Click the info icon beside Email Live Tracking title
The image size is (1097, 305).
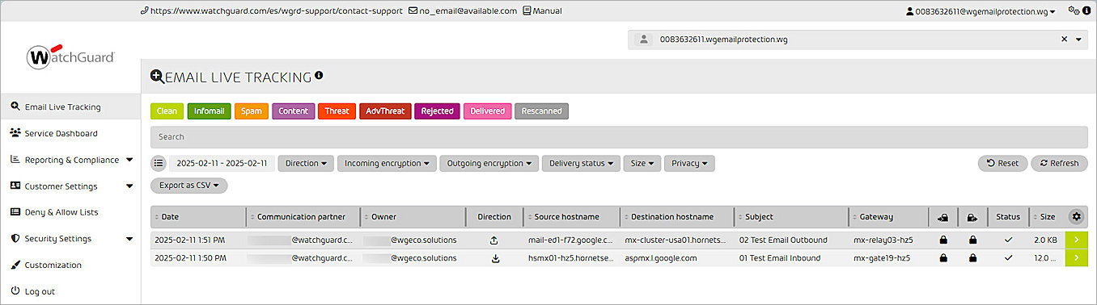click(x=319, y=75)
